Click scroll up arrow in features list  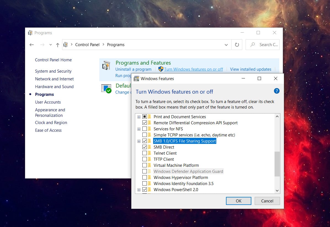[277, 117]
